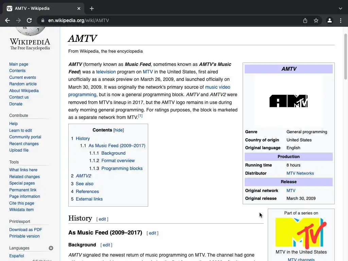Switch to the Español language version

[x=17, y=256]
